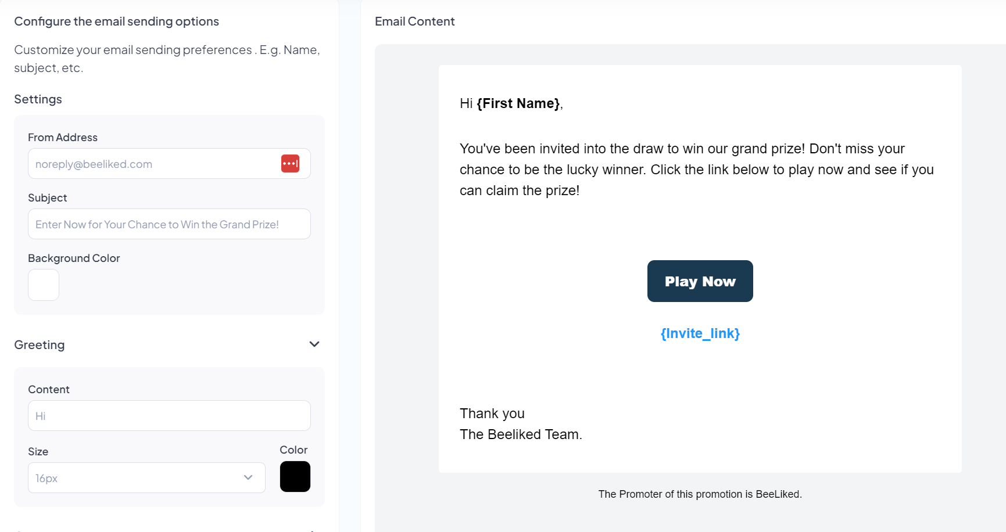Click the invitation body paragraph in preview
The width and height of the screenshot is (1006, 532).
696,170
